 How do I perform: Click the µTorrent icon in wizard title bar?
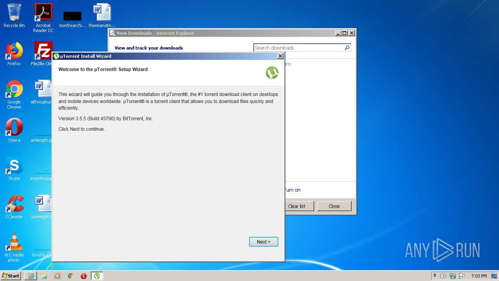pyautogui.click(x=57, y=56)
